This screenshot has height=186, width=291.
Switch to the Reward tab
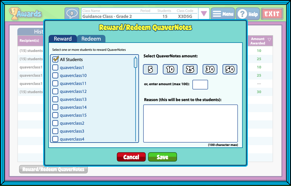click(x=63, y=39)
